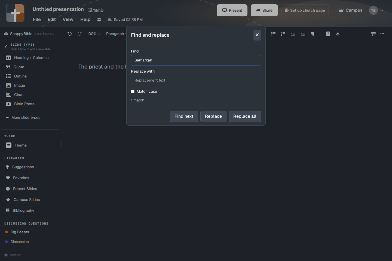Click the Replace all button
392x261 pixels.
(245, 116)
